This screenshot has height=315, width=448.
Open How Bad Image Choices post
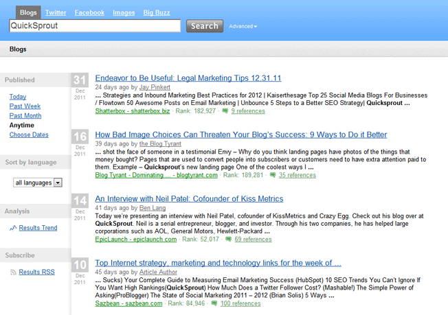[241, 135]
